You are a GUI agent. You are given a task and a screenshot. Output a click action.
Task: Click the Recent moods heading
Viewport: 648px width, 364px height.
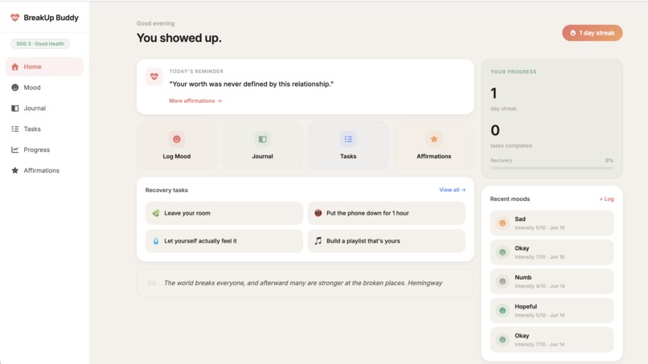pos(510,199)
